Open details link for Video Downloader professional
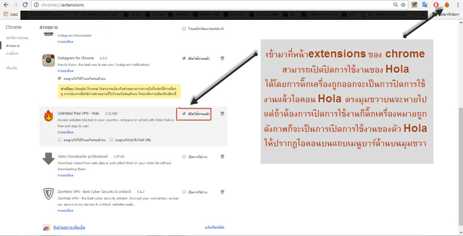 pos(66,175)
